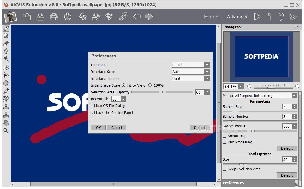This screenshot has width=304, height=189.
Task: Click the Open image toolbar icon
Action: coord(27,17)
